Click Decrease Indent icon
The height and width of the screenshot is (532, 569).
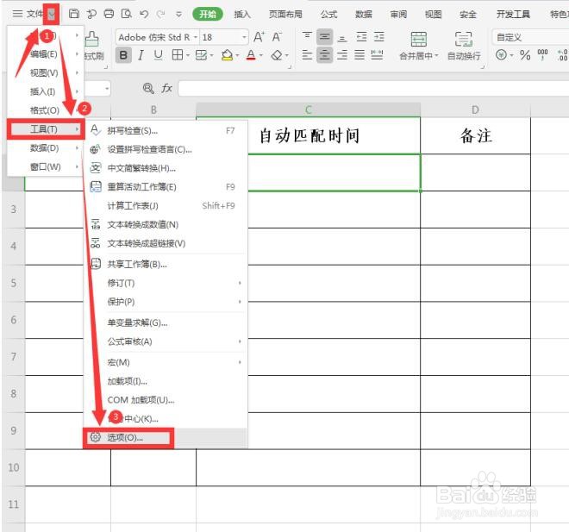[x=361, y=37]
